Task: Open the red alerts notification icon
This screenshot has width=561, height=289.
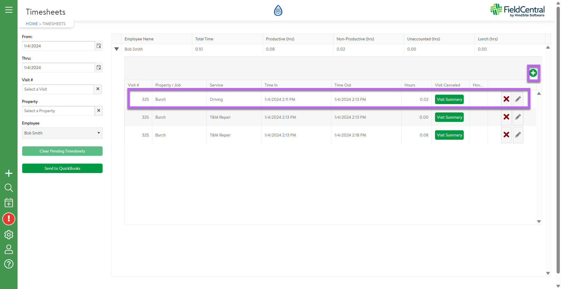Action: pyautogui.click(x=9, y=219)
